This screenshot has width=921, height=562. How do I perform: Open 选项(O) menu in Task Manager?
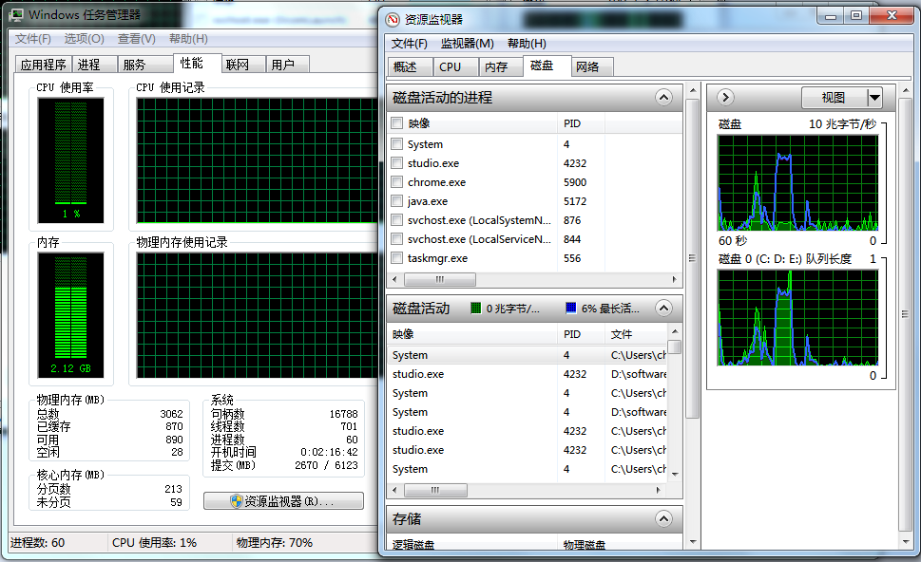click(x=84, y=39)
